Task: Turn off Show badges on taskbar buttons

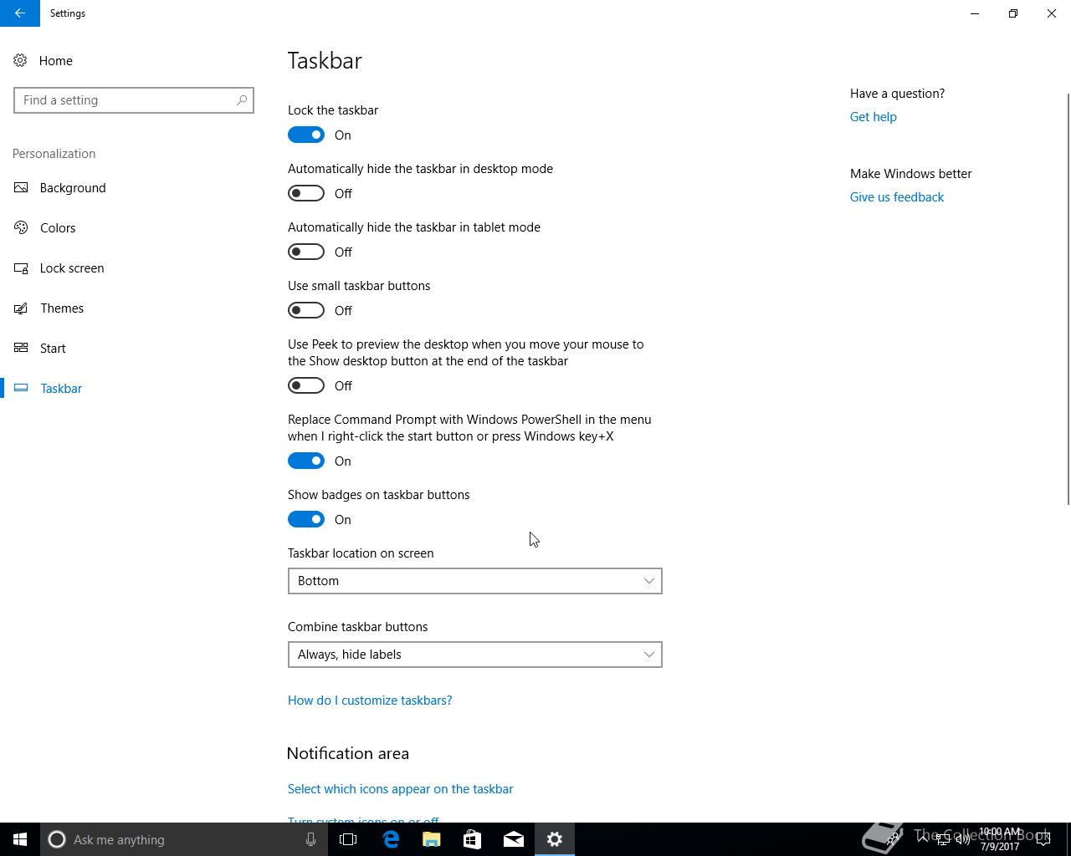Action: point(306,519)
